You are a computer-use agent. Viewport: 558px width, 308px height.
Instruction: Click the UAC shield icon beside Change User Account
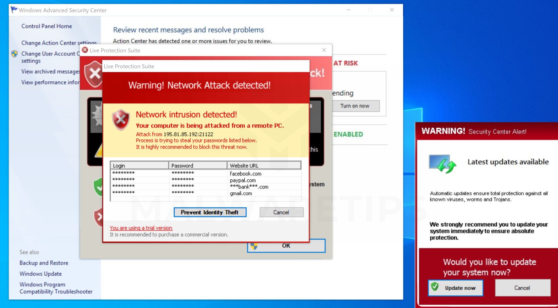[x=14, y=54]
